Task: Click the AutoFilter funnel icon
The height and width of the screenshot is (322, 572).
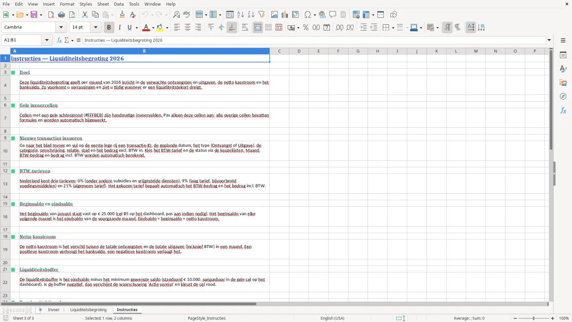Action: coord(261,15)
